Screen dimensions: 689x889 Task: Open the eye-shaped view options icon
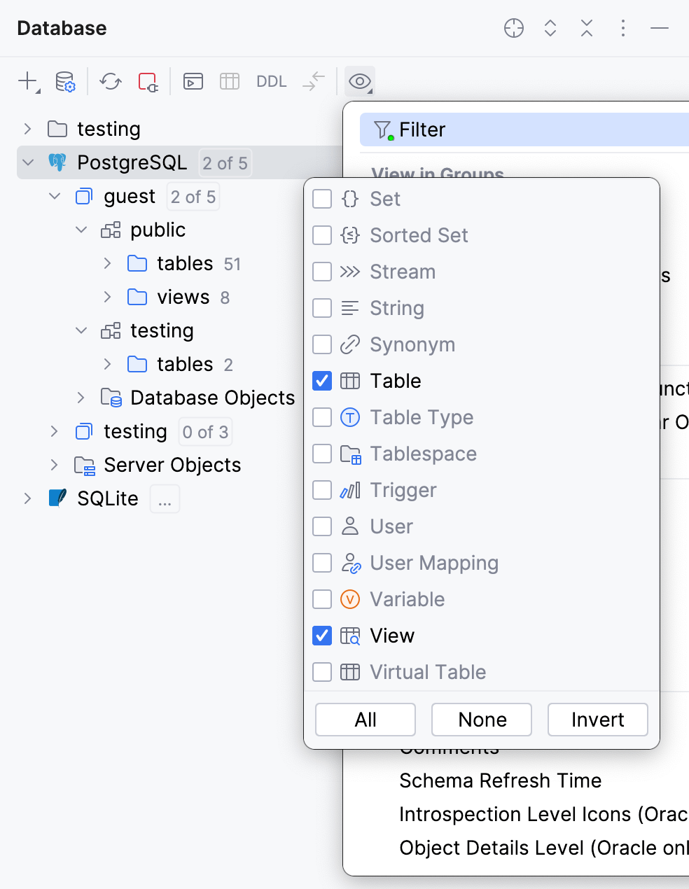359,81
